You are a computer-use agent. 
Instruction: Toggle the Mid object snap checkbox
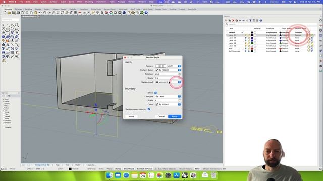pyautogui.click(x=4, y=106)
